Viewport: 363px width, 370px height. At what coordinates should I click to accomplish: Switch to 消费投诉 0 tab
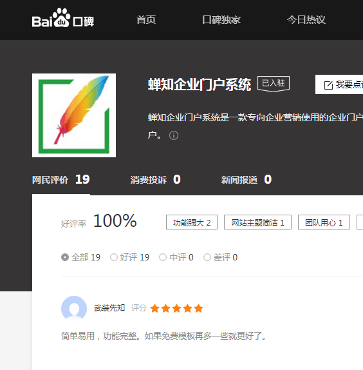156,180
